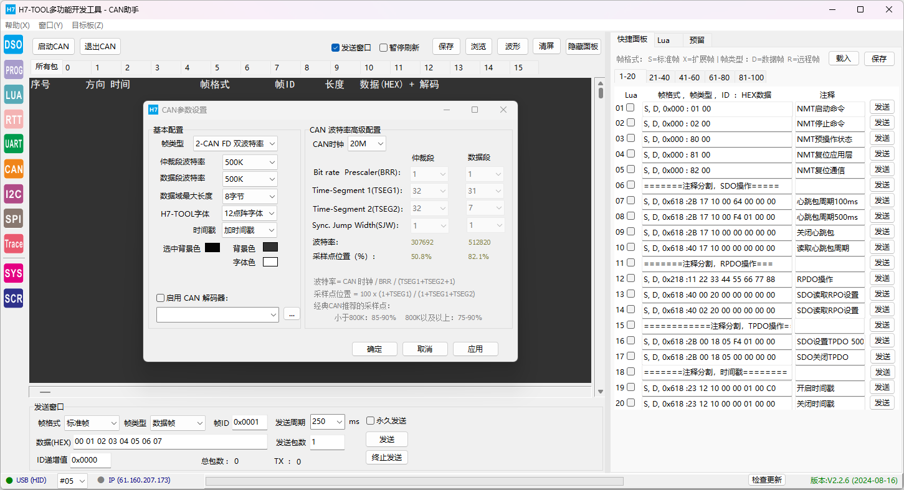This screenshot has width=904, height=490.
Task: Open the SYS settings icon
Action: coord(13,273)
